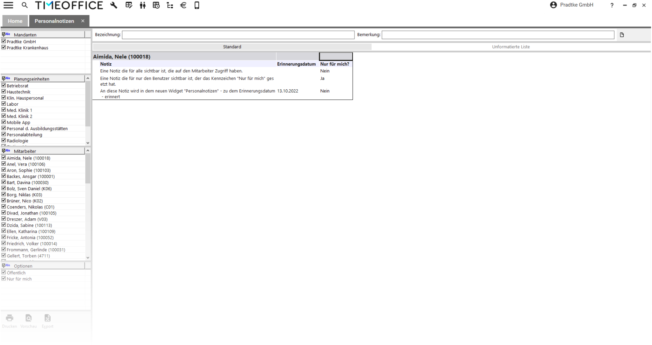Viewport: 652px width, 345px height.
Task: Click the table with clock icon
Action: [x=156, y=5]
